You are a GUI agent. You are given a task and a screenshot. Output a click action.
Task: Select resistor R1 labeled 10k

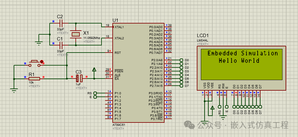pyautogui.click(x=34, y=79)
